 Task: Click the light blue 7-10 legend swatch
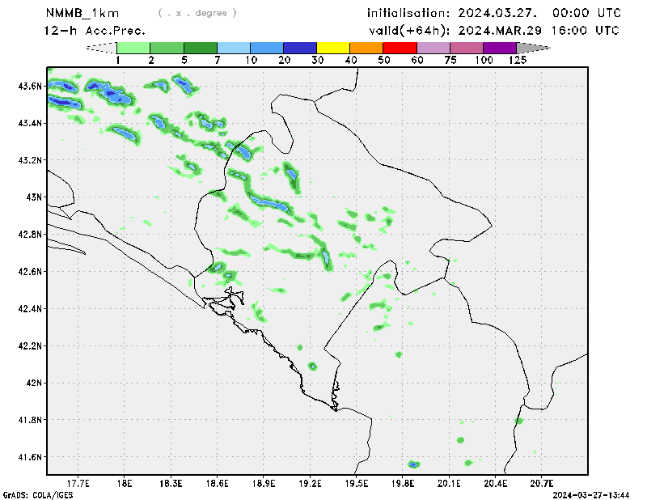[x=234, y=48]
